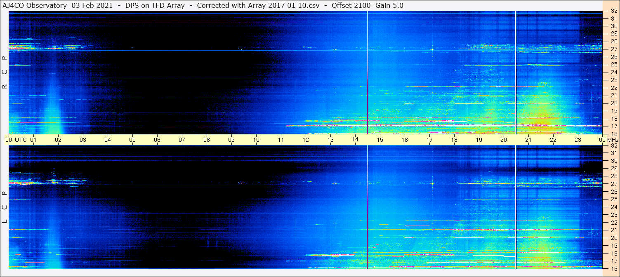Click the 22 MHz label of LCP panel
The image size is (620, 277).
pyautogui.click(x=613, y=223)
